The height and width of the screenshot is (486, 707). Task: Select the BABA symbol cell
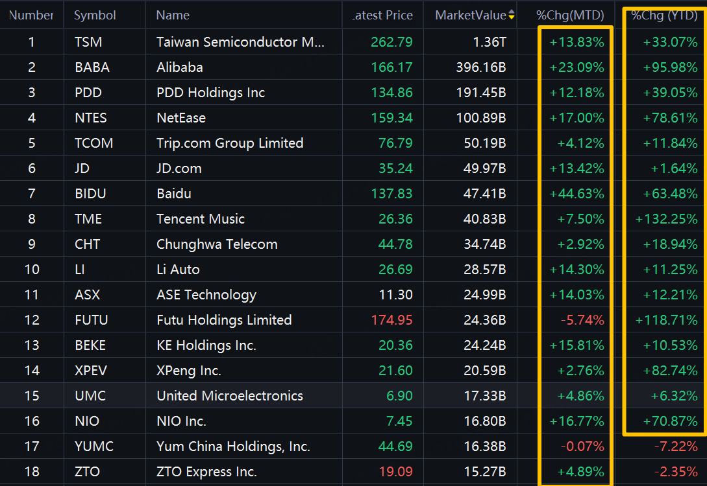[x=92, y=67]
